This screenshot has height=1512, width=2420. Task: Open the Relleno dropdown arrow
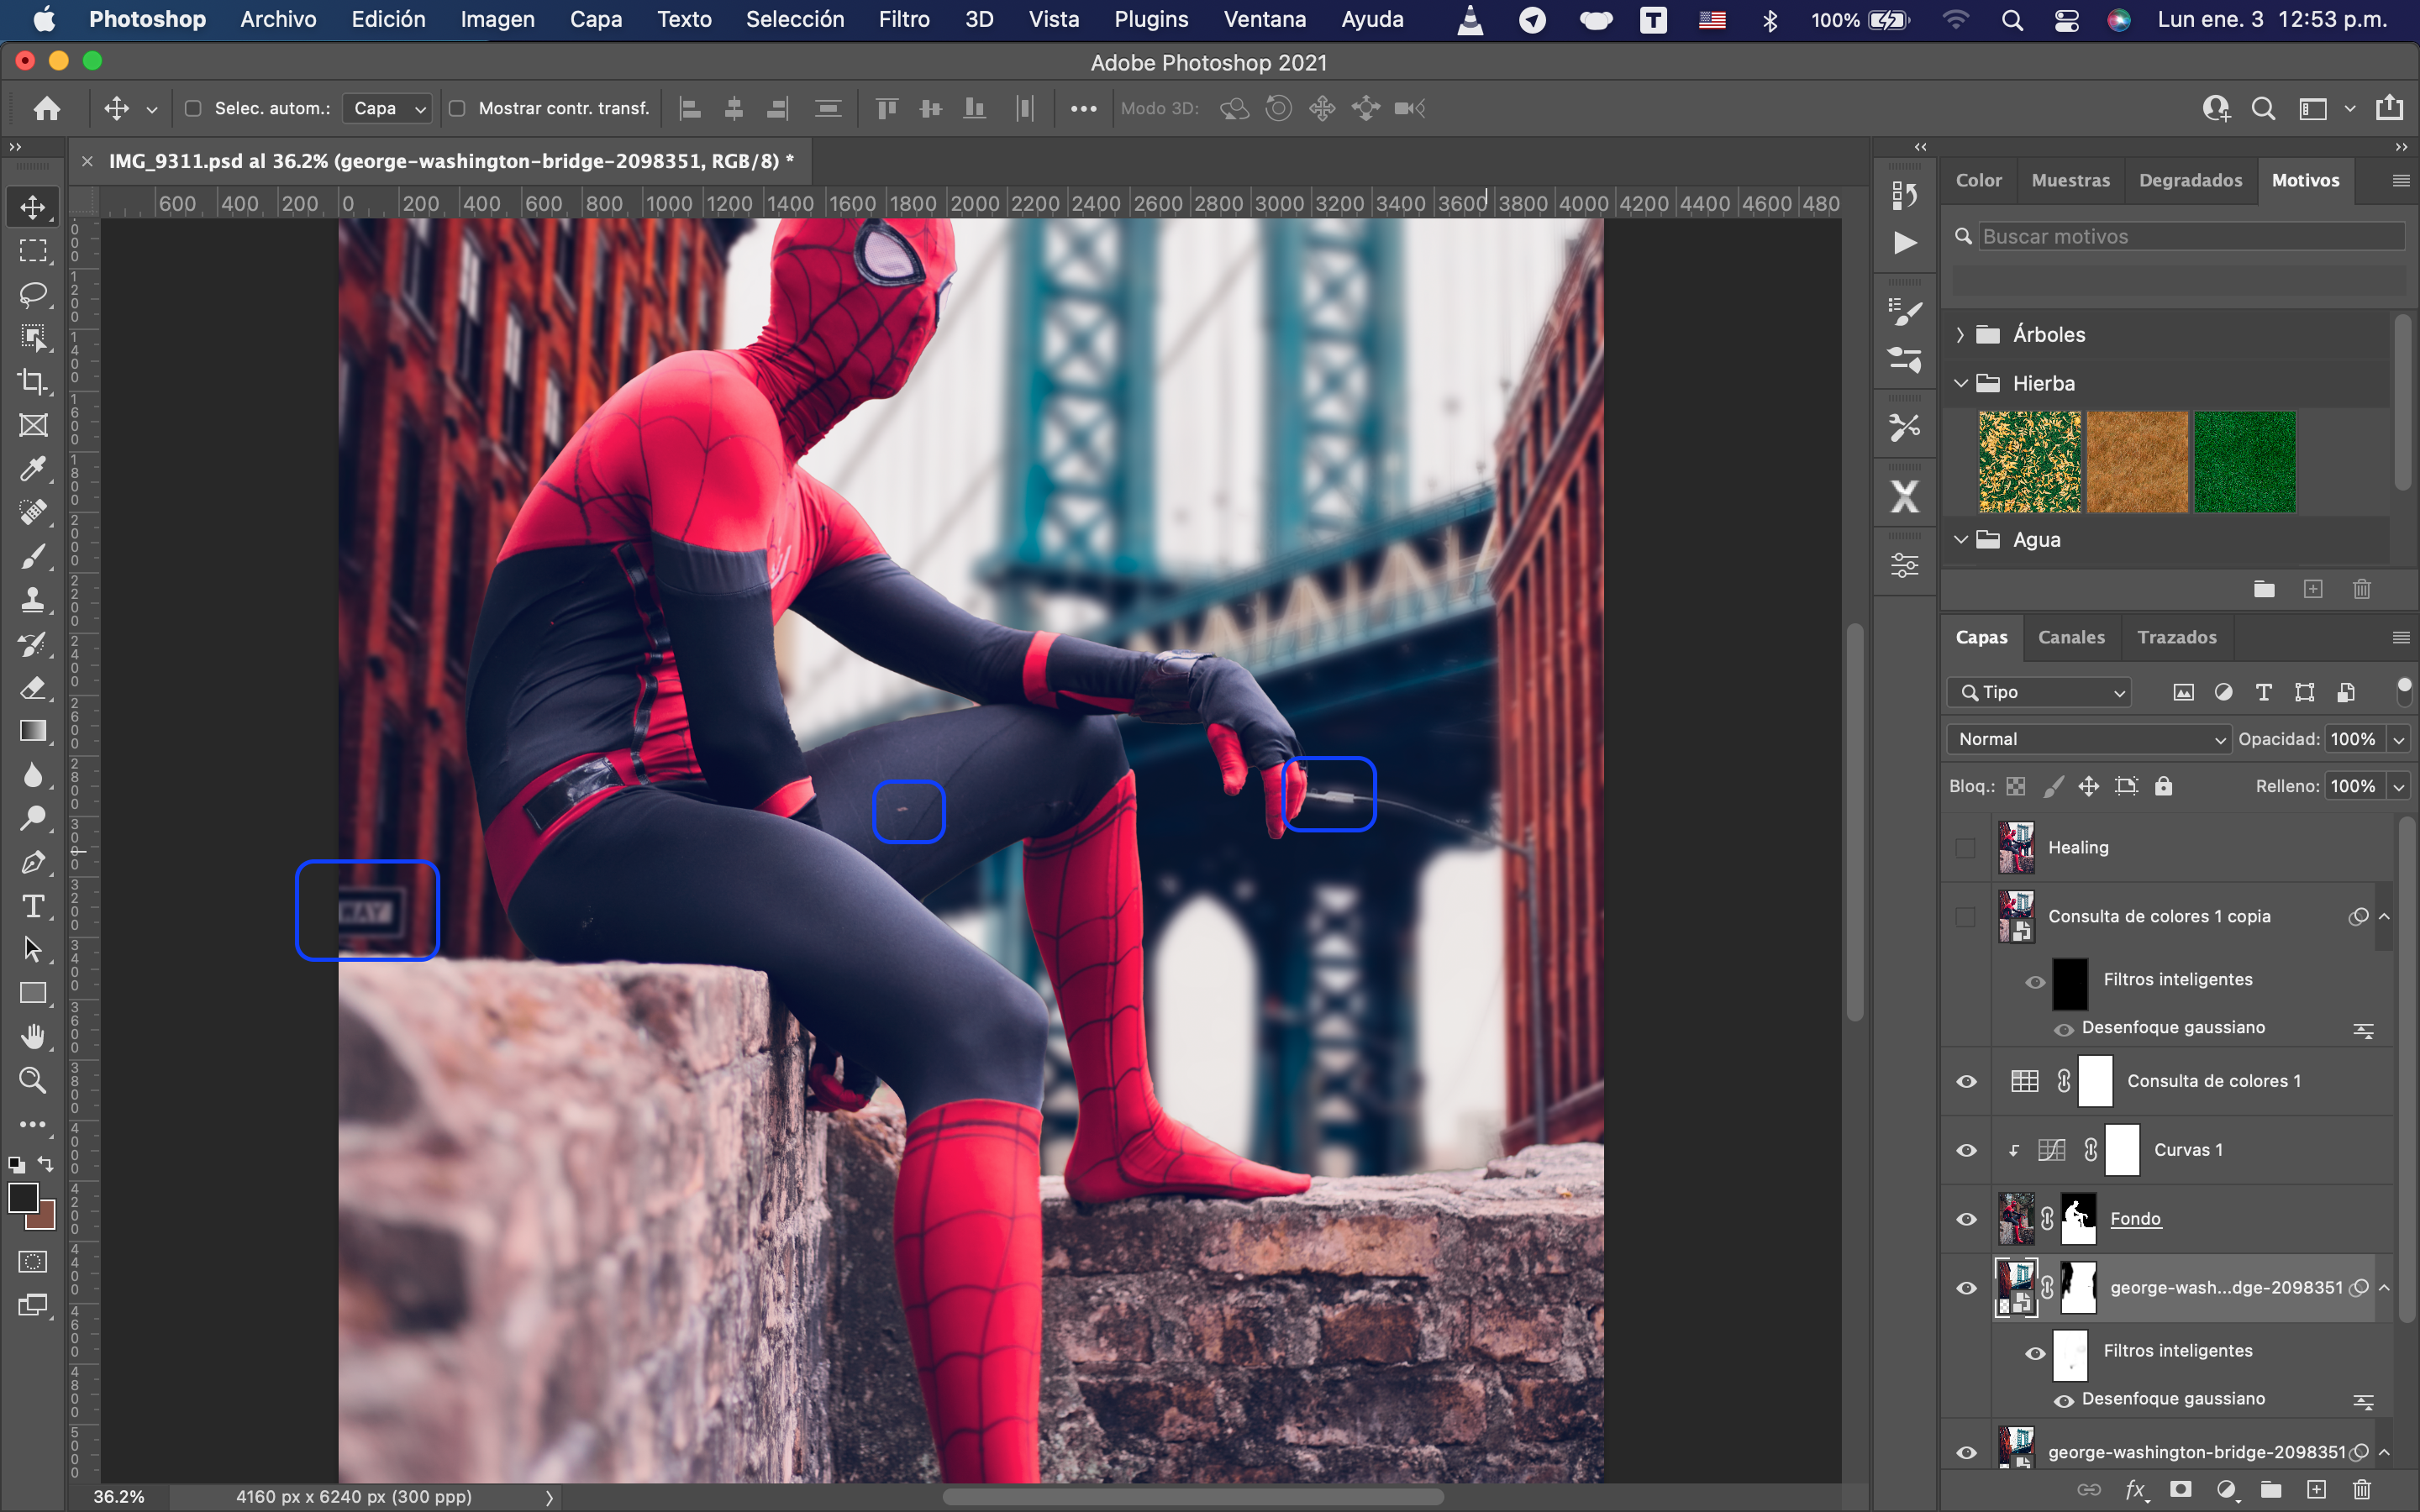click(x=2398, y=787)
